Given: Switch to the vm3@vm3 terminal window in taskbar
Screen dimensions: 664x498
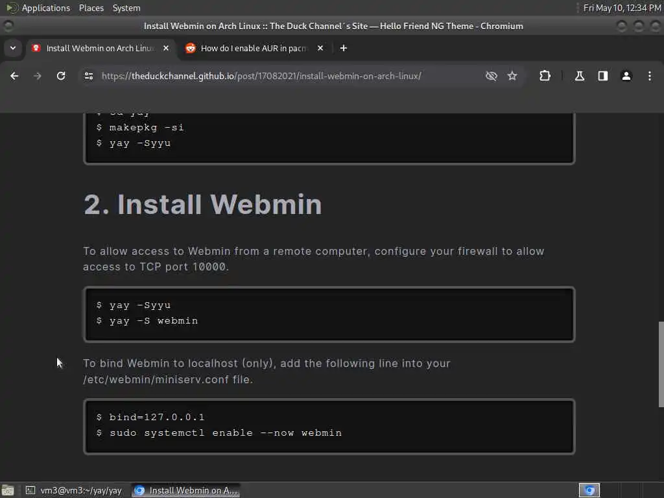Looking at the screenshot, I should click(x=74, y=490).
